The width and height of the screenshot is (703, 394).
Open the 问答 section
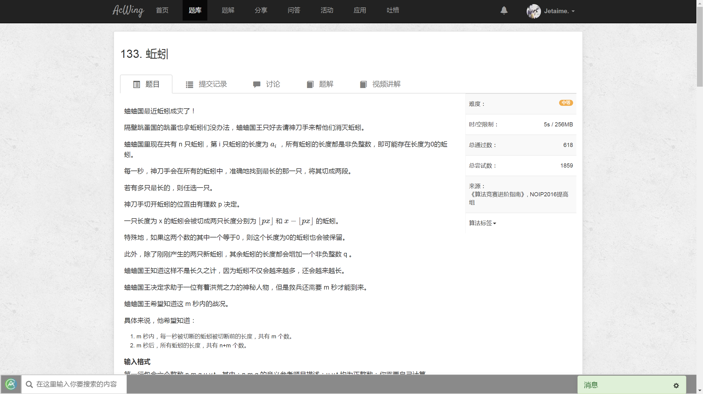tap(294, 10)
